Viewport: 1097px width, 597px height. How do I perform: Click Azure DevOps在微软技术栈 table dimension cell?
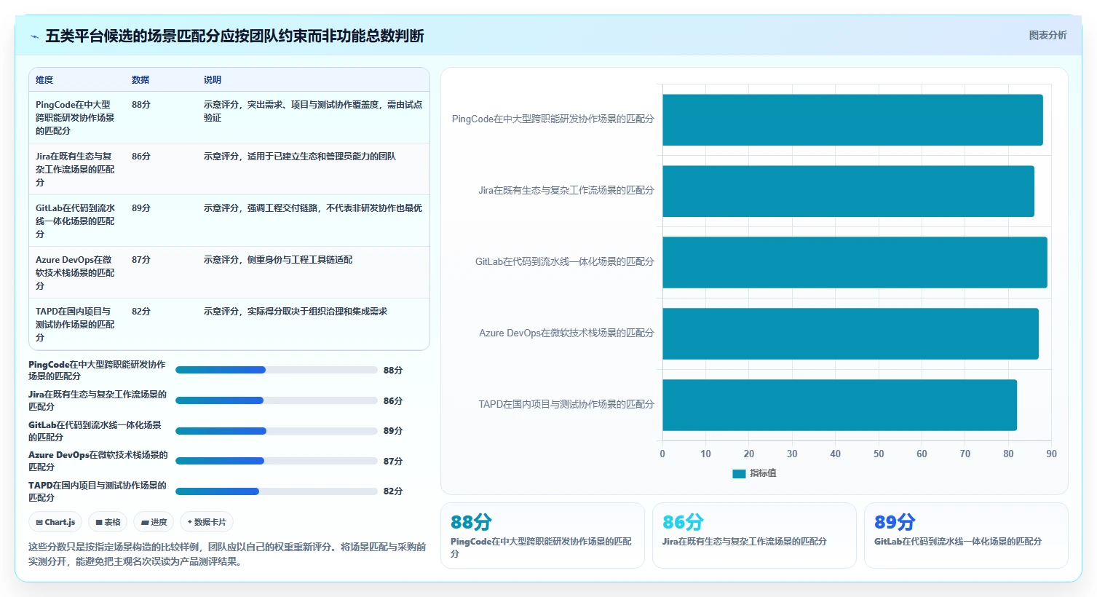(x=76, y=273)
